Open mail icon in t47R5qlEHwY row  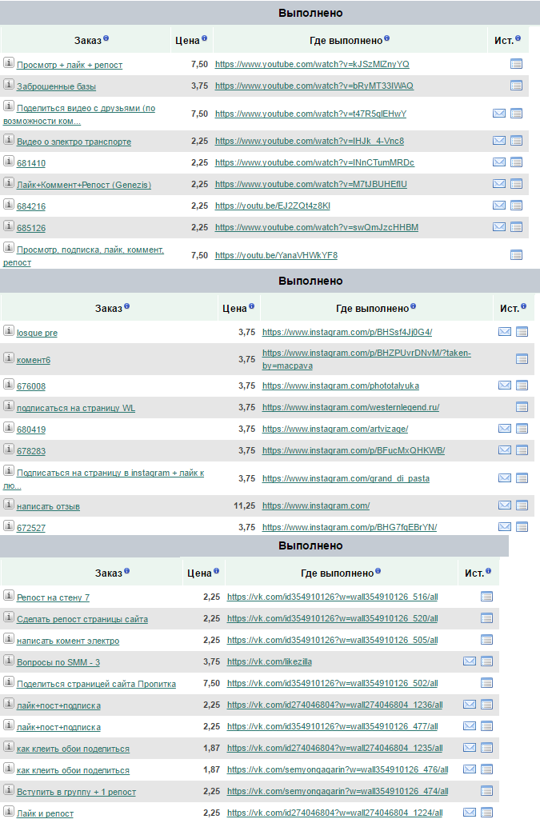498,113
